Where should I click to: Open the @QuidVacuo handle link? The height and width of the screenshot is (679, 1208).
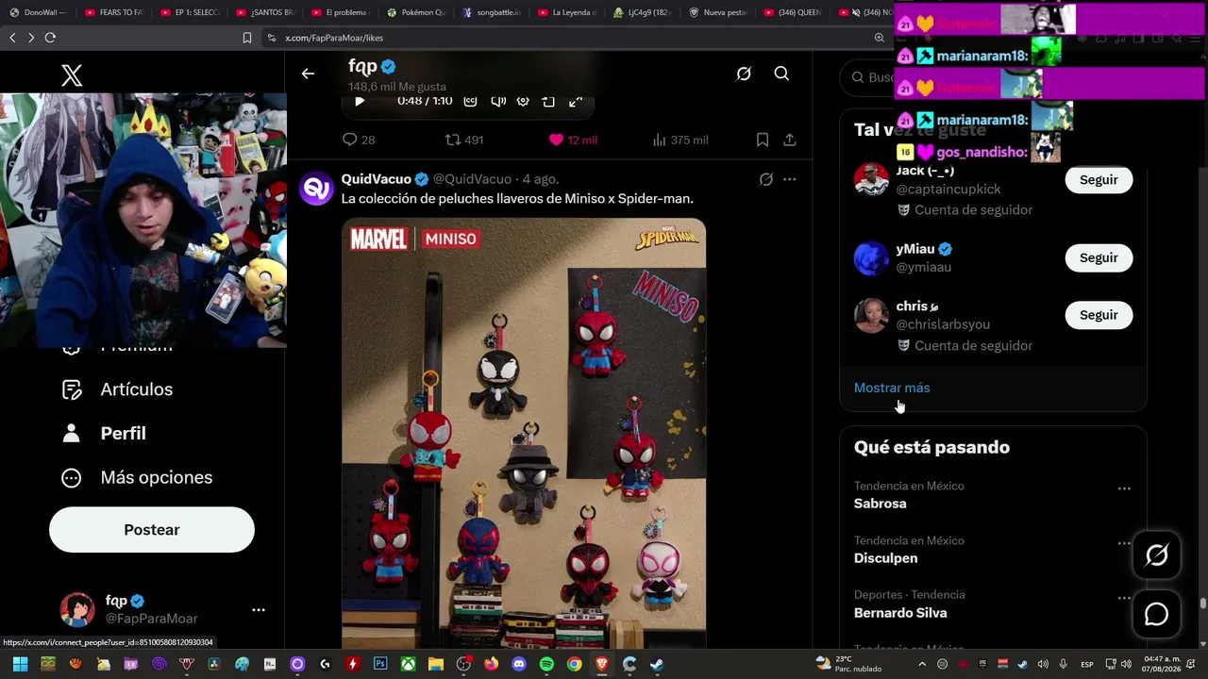pyautogui.click(x=472, y=179)
